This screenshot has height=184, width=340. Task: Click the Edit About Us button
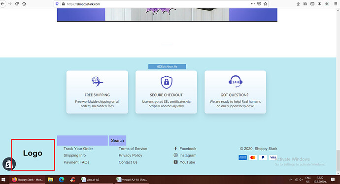coord(167,67)
